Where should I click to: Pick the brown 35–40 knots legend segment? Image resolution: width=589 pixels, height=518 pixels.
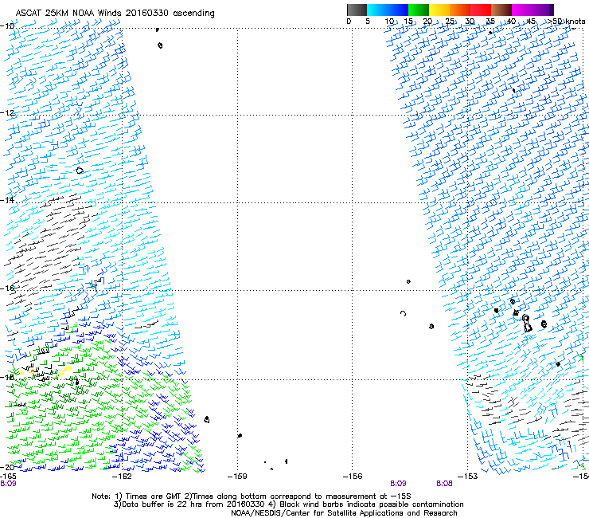point(501,10)
